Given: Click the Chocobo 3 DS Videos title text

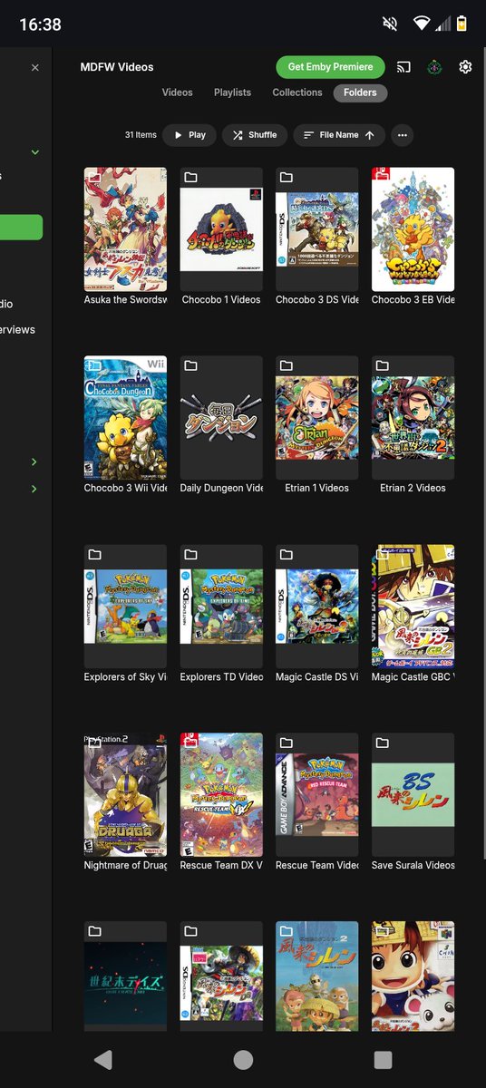Looking at the screenshot, I should coord(317,299).
